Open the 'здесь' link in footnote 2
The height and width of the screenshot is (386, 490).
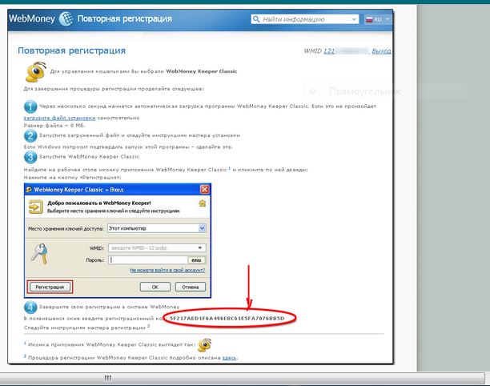point(229,358)
